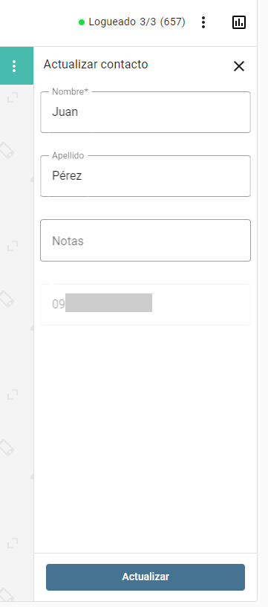This screenshot has height=607, width=268.
Task: Click the lowest expand icon in left strip
Action: 13,543
